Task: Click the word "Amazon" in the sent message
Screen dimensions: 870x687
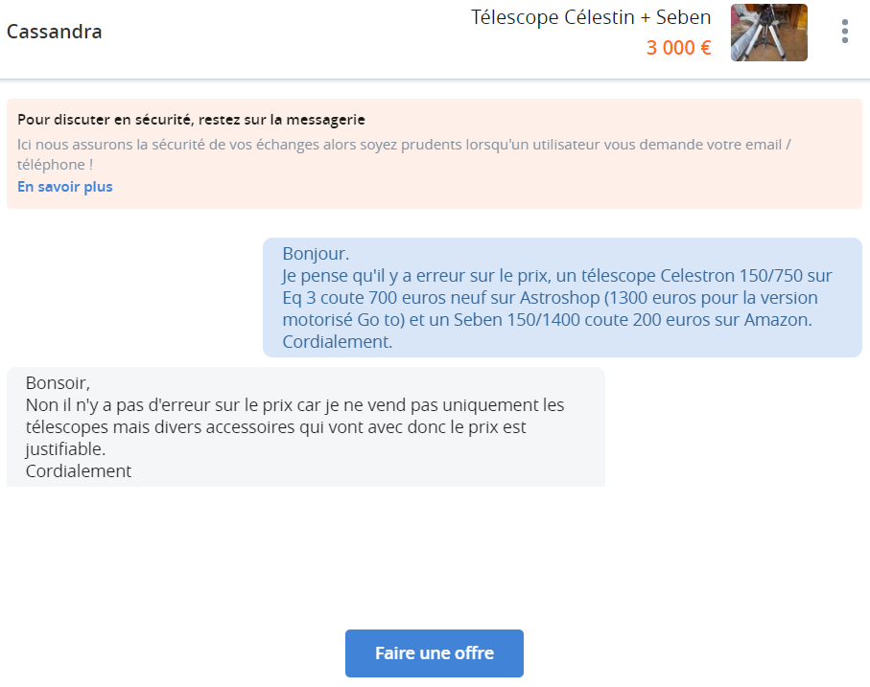Action: click(x=776, y=320)
